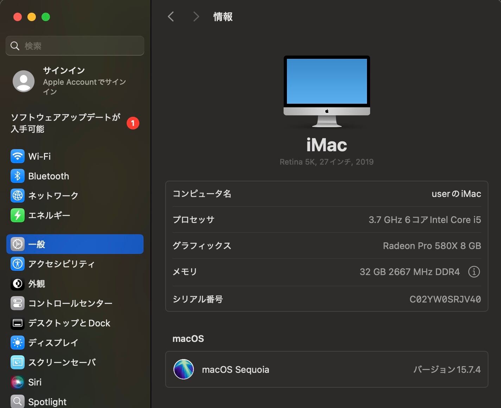Select 外観 in the sidebar
This screenshot has height=408, width=501.
75,283
